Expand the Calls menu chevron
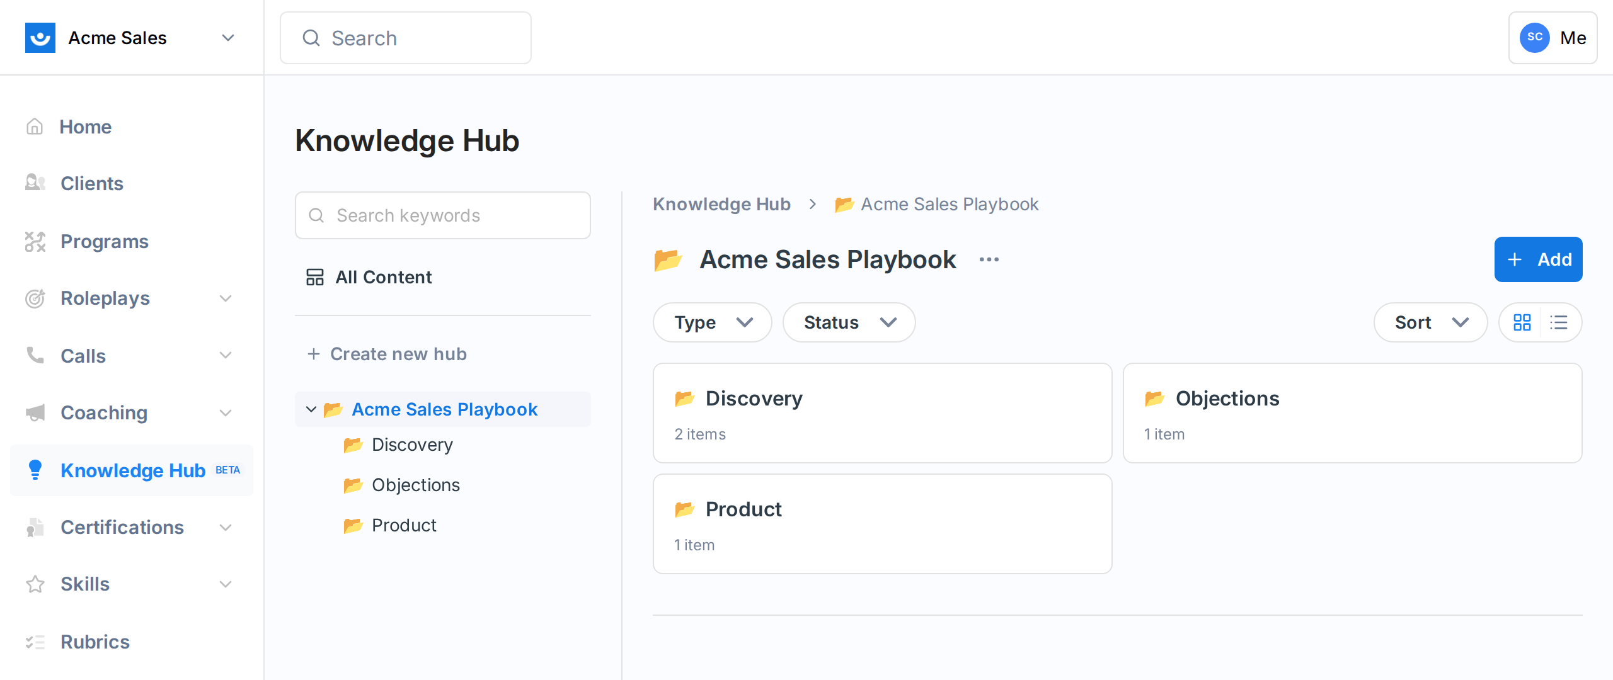The width and height of the screenshot is (1613, 680). pyautogui.click(x=226, y=355)
